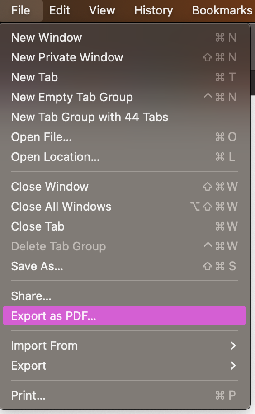Select Save As… menu item

pos(124,266)
